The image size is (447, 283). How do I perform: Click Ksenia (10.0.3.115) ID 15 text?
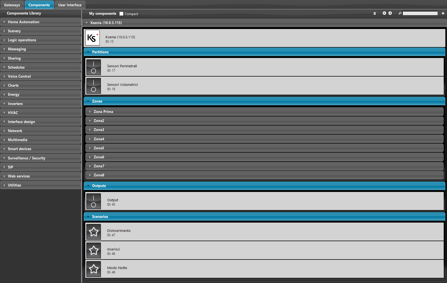click(120, 39)
